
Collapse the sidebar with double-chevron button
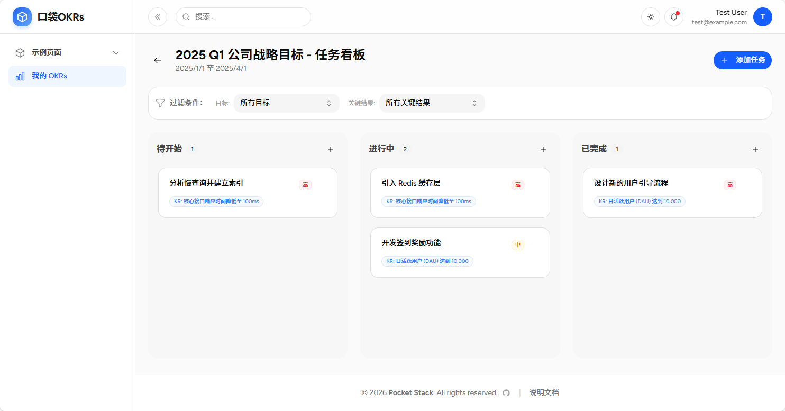[158, 17]
